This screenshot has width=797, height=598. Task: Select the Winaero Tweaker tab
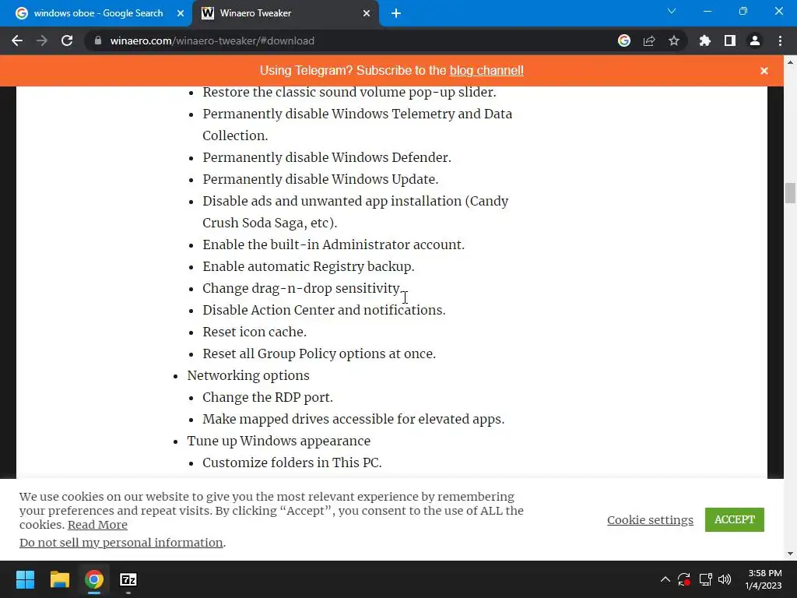[x=285, y=13]
